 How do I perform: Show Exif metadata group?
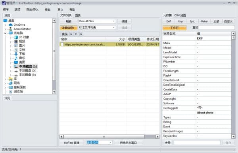(169, 21)
